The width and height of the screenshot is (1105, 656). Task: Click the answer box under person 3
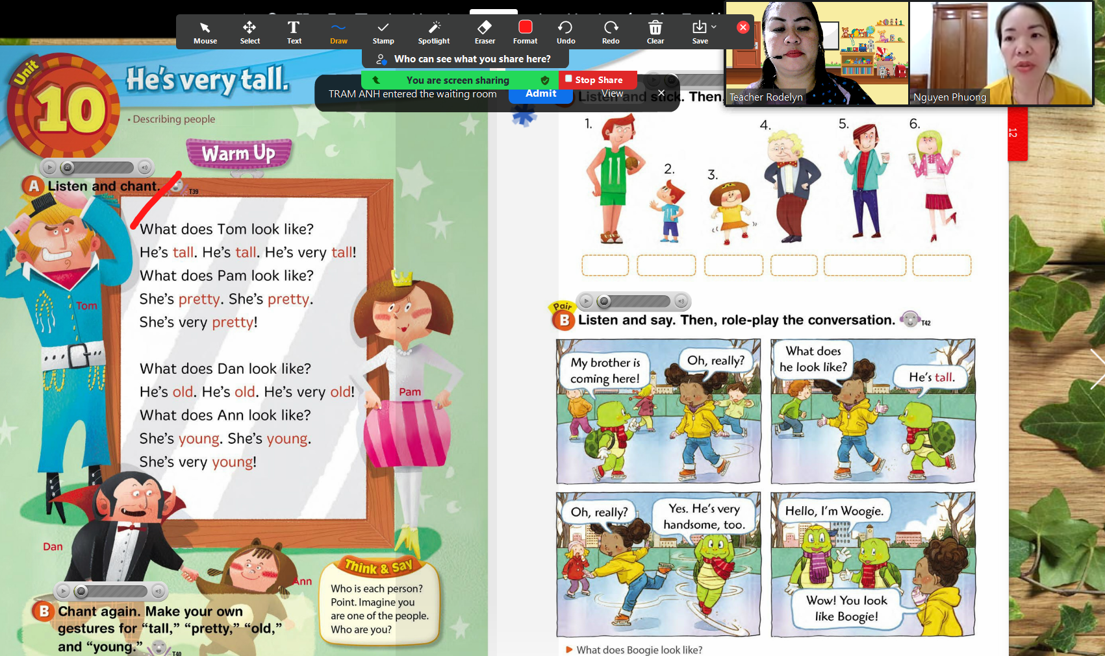(x=733, y=265)
